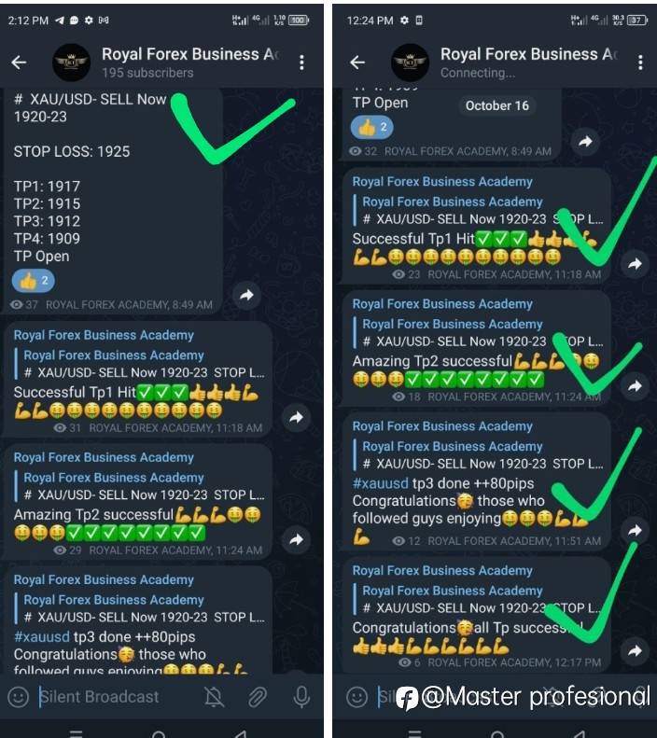The height and width of the screenshot is (738, 657).
Task: Open channel avatar in the left chat header
Action: 71,63
